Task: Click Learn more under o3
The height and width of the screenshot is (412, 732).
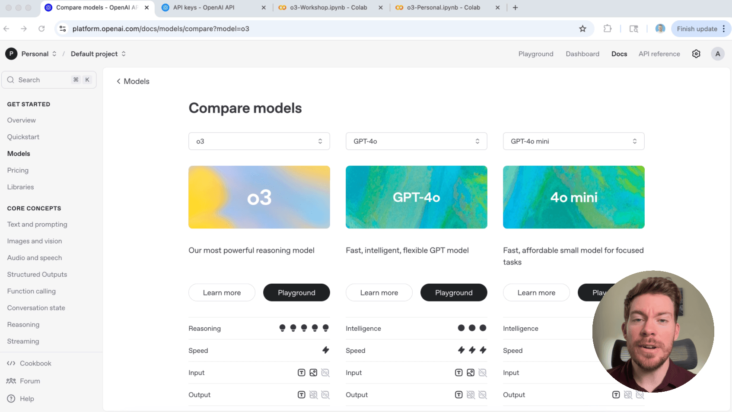Action: [x=222, y=293]
